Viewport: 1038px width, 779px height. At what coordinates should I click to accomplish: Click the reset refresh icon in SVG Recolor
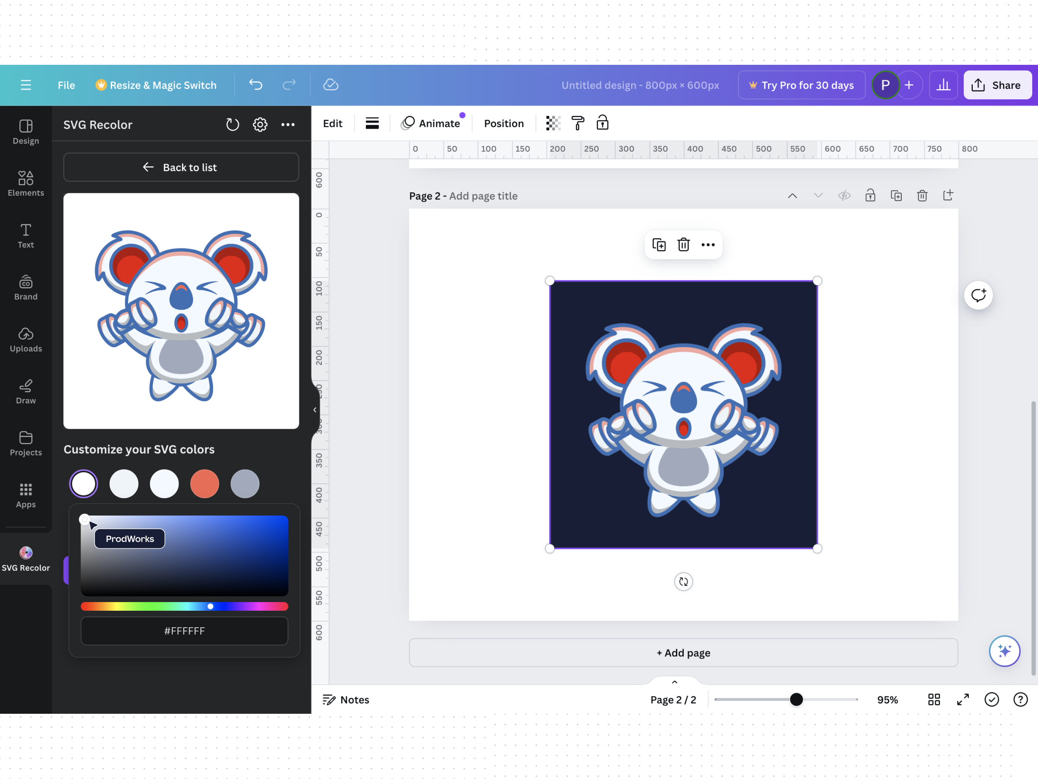click(x=233, y=125)
